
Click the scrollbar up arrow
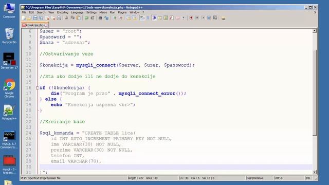point(314,31)
